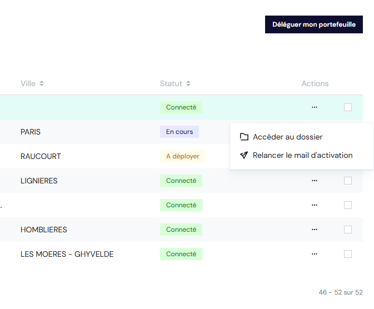This screenshot has height=309, width=374.
Task: Tick the LES MOERES - GHYVELDE checkbox
Action: [348, 254]
